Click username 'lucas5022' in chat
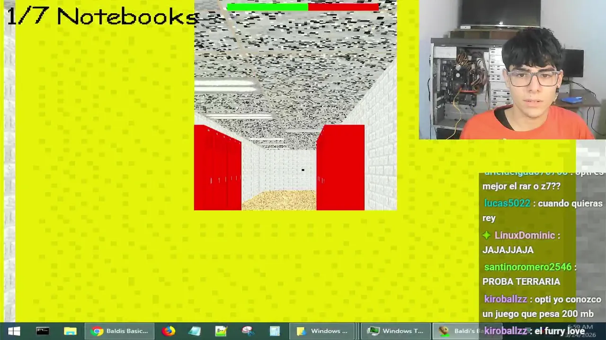This screenshot has height=340, width=606. [x=507, y=204]
